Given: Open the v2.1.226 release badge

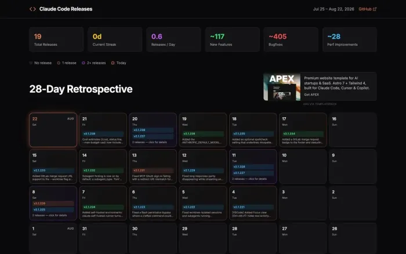Looking at the screenshot, I should [x=53, y=204].
